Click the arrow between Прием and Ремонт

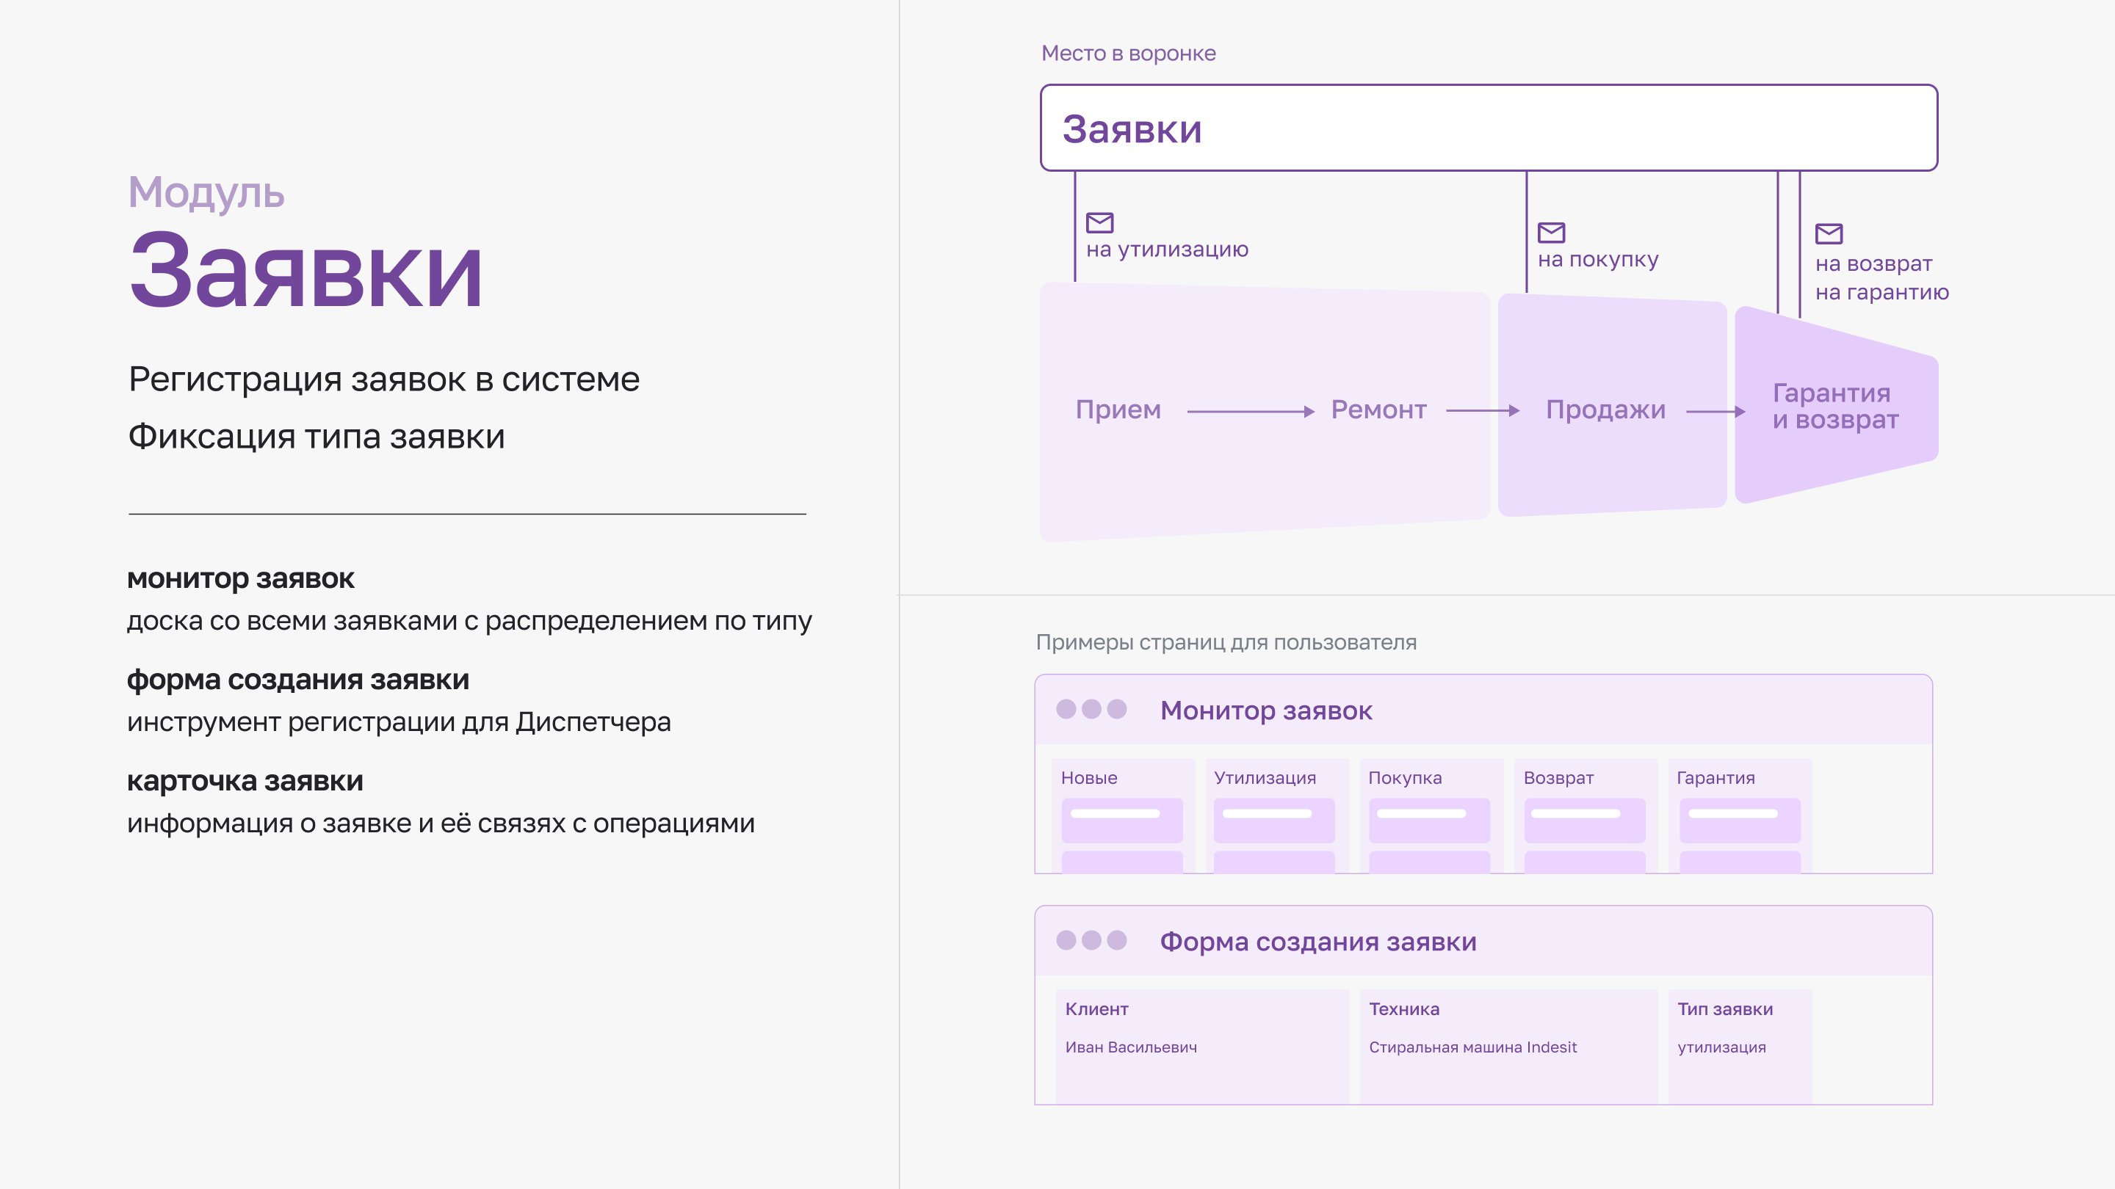tap(1250, 411)
